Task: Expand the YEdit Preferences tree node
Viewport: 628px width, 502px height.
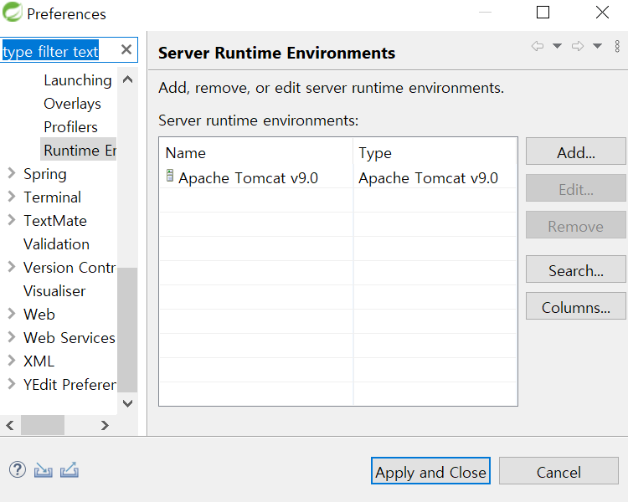Action: (12, 384)
